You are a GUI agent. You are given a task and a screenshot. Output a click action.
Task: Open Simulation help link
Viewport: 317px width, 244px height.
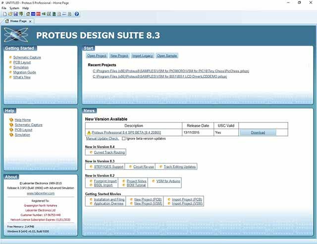[22, 135]
